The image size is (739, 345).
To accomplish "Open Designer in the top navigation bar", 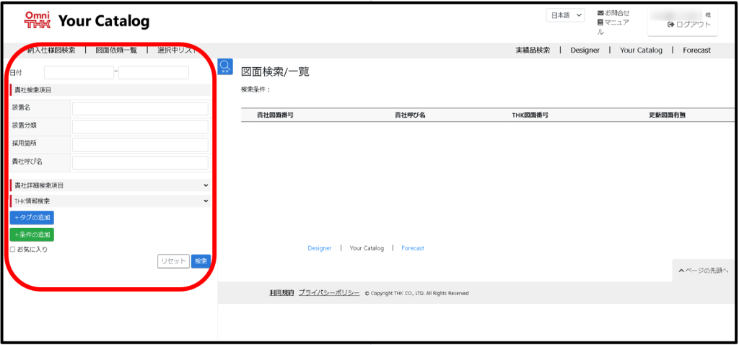I will pyautogui.click(x=585, y=50).
